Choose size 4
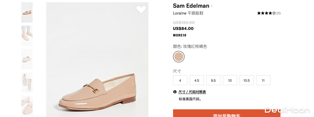This screenshot has width=314, height=117. [x=180, y=80]
